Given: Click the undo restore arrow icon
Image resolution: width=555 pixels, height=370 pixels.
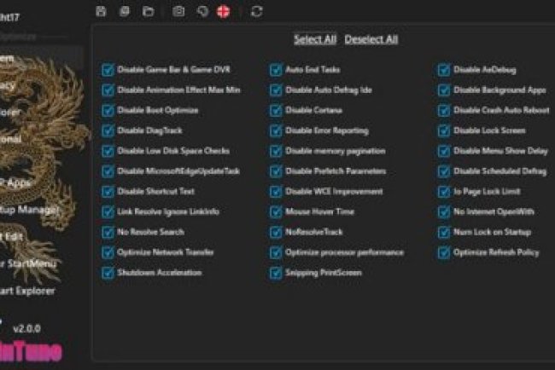Looking at the screenshot, I should 202,11.
